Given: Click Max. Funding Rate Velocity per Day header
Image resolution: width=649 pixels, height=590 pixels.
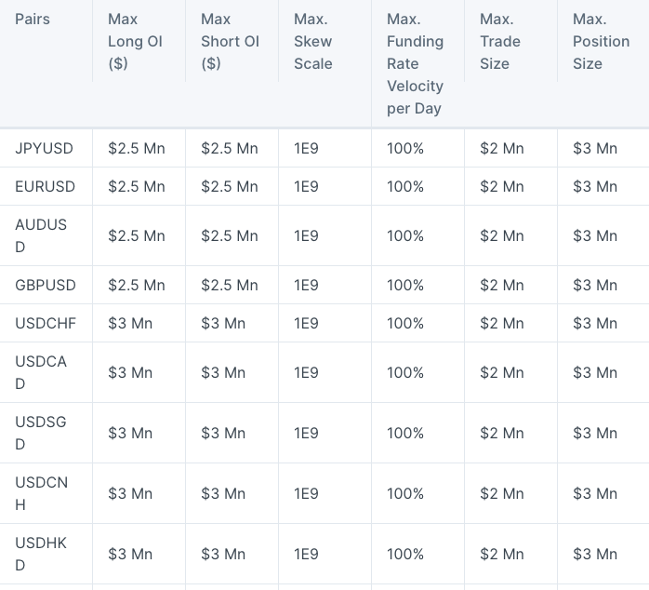Looking at the screenshot, I should click(415, 64).
